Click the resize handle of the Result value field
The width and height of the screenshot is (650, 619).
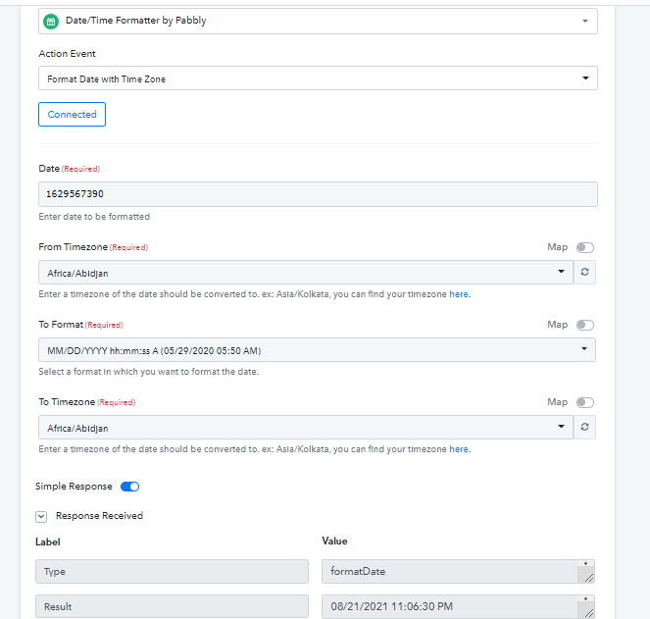(x=589, y=613)
